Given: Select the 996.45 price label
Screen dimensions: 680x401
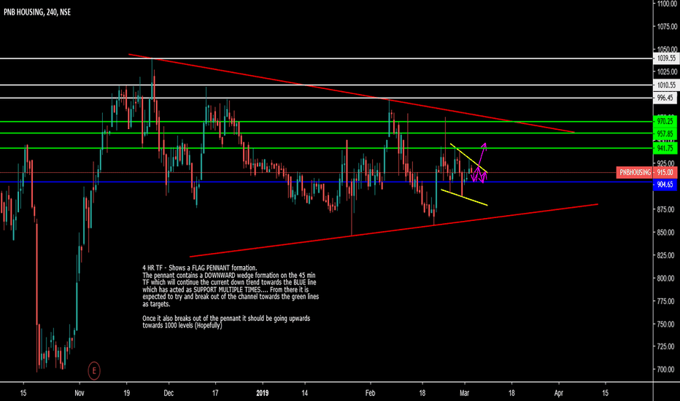Looking at the screenshot, I should pyautogui.click(x=665, y=98).
